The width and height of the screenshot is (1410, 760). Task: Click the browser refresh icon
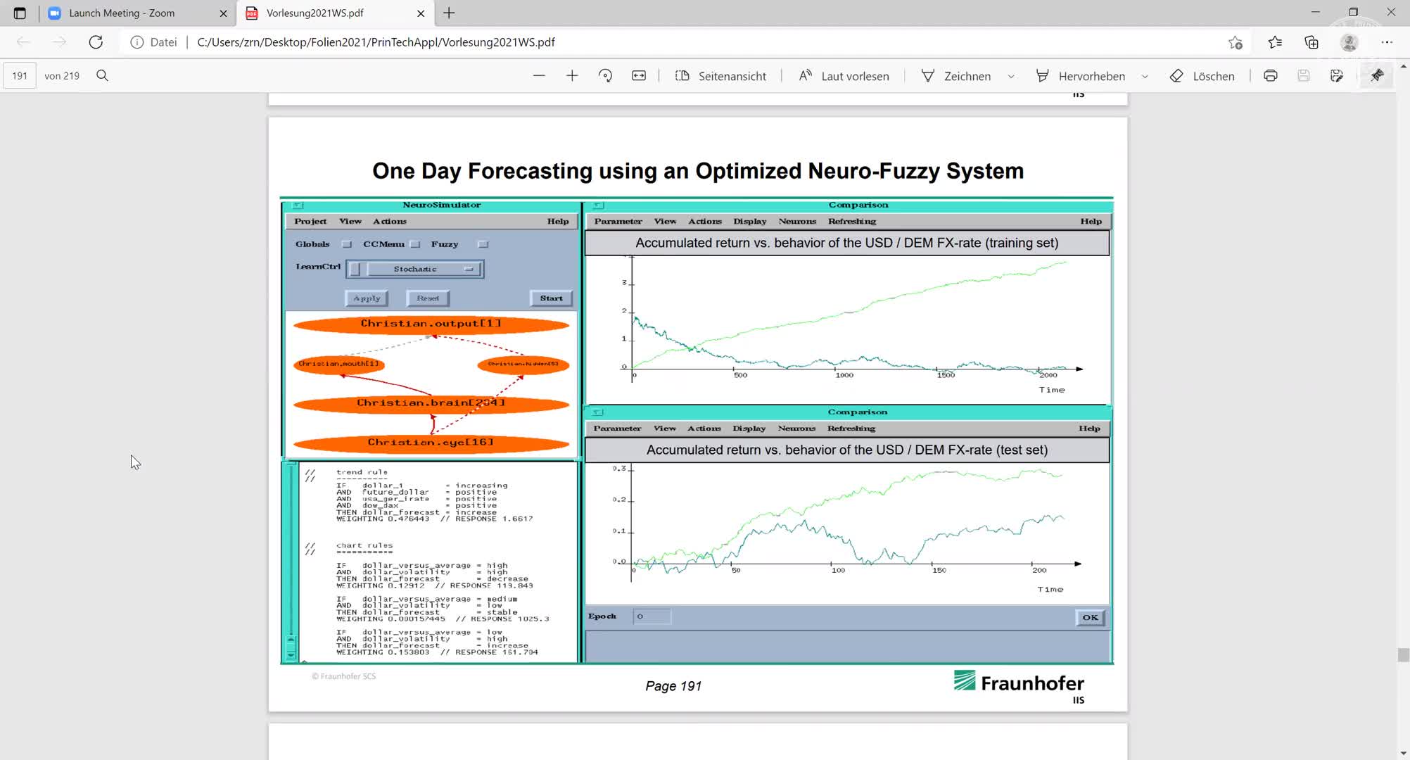click(96, 42)
